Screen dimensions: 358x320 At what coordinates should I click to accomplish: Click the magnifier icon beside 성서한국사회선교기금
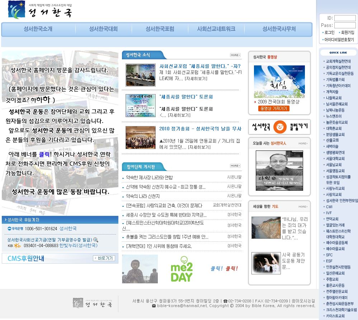tap(95, 240)
